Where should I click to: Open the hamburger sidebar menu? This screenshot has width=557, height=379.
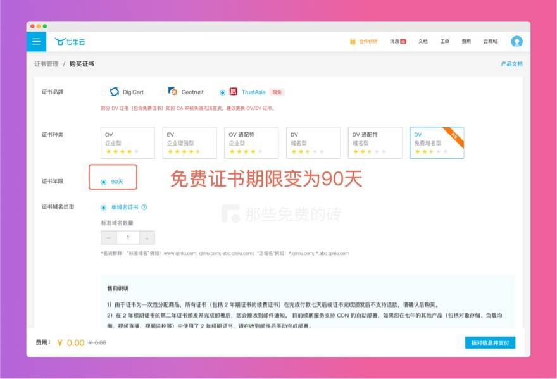click(36, 42)
